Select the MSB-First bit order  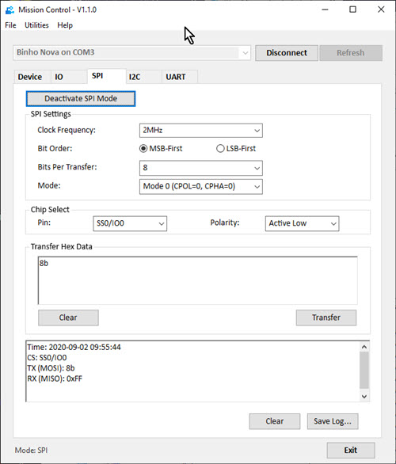(161, 149)
